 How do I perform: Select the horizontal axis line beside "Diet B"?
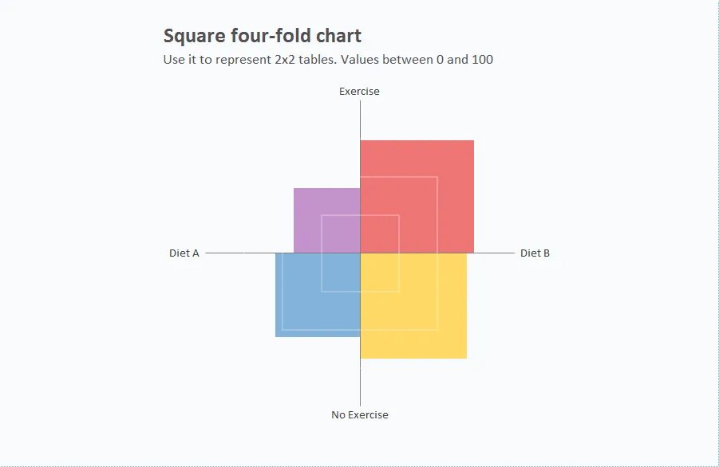[495, 253]
